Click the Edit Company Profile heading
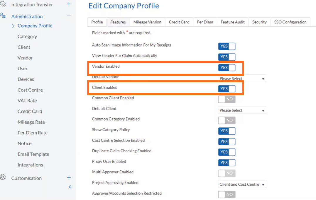 point(124,6)
